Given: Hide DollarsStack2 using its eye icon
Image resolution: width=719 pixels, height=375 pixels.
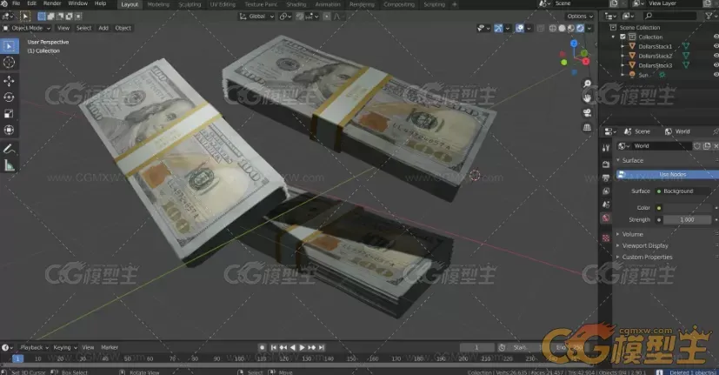Looking at the screenshot, I should click(716, 56).
